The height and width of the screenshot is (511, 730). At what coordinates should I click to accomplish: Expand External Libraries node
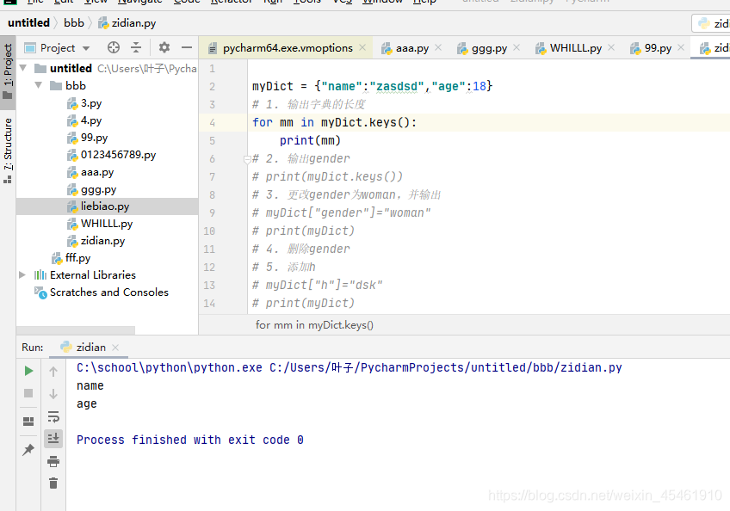(x=22, y=275)
